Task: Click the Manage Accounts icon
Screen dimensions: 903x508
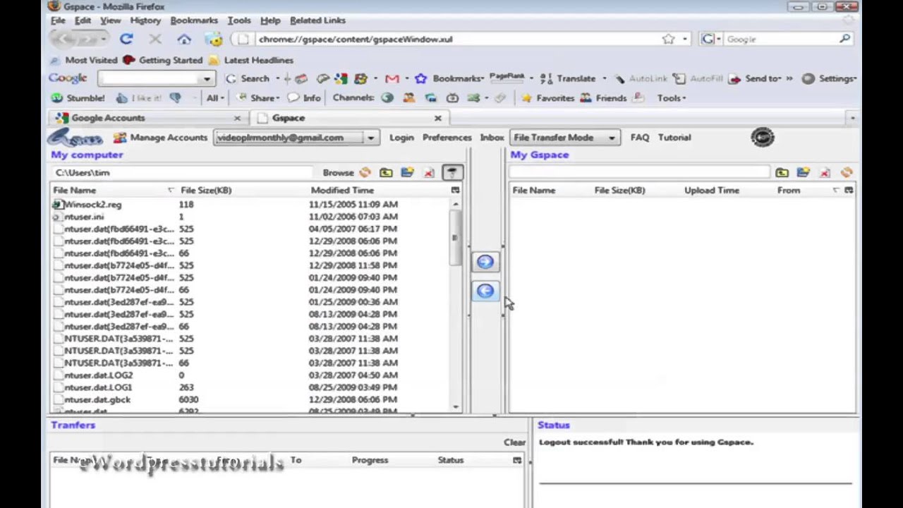Action: 120,138
